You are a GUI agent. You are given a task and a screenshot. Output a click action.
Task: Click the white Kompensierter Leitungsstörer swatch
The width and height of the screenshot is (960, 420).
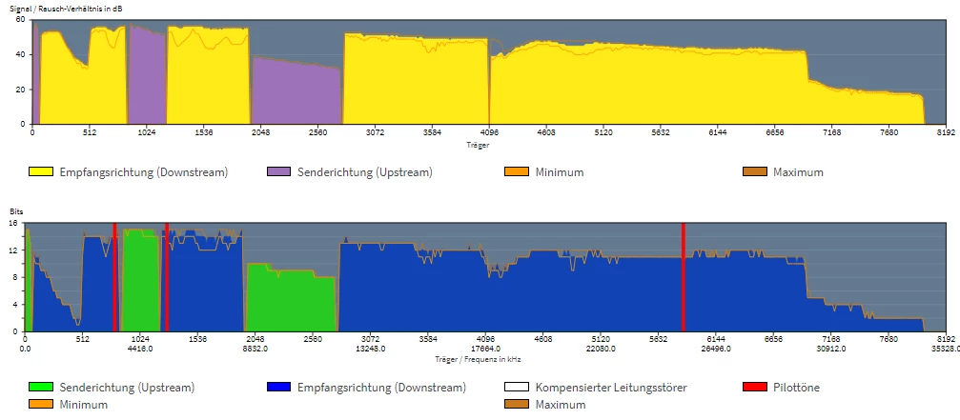coord(516,387)
